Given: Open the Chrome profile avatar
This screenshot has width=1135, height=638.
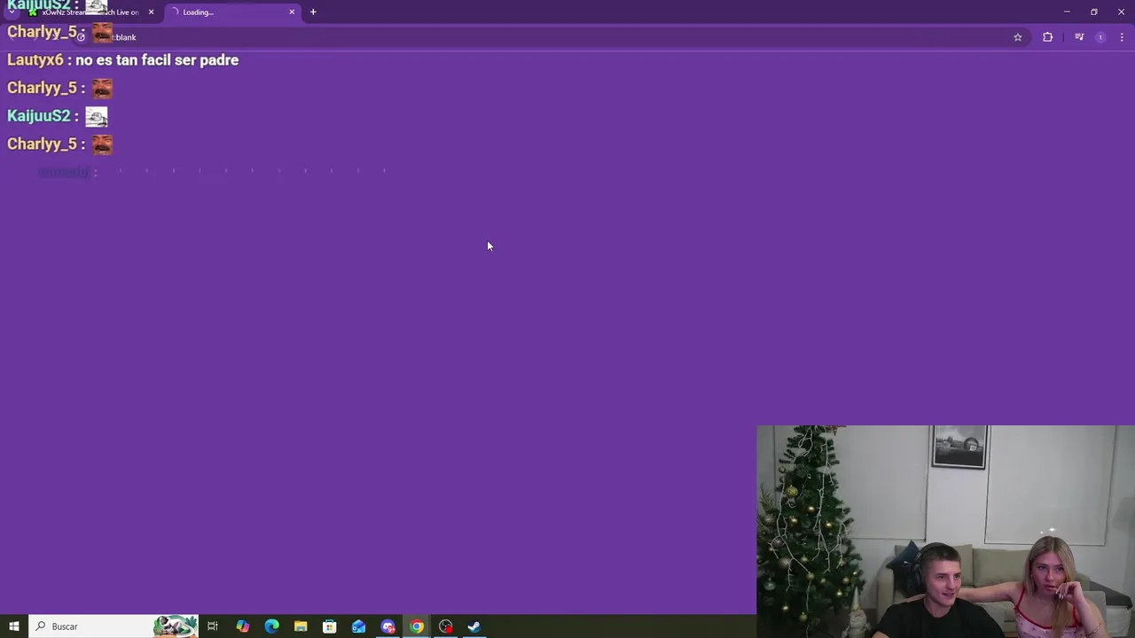Looking at the screenshot, I should click(1100, 37).
